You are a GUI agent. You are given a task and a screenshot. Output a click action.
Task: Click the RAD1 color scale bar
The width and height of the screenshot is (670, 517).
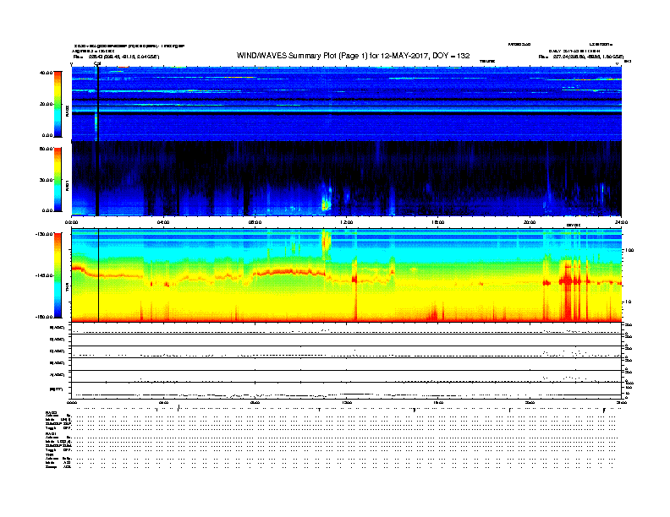(x=58, y=179)
